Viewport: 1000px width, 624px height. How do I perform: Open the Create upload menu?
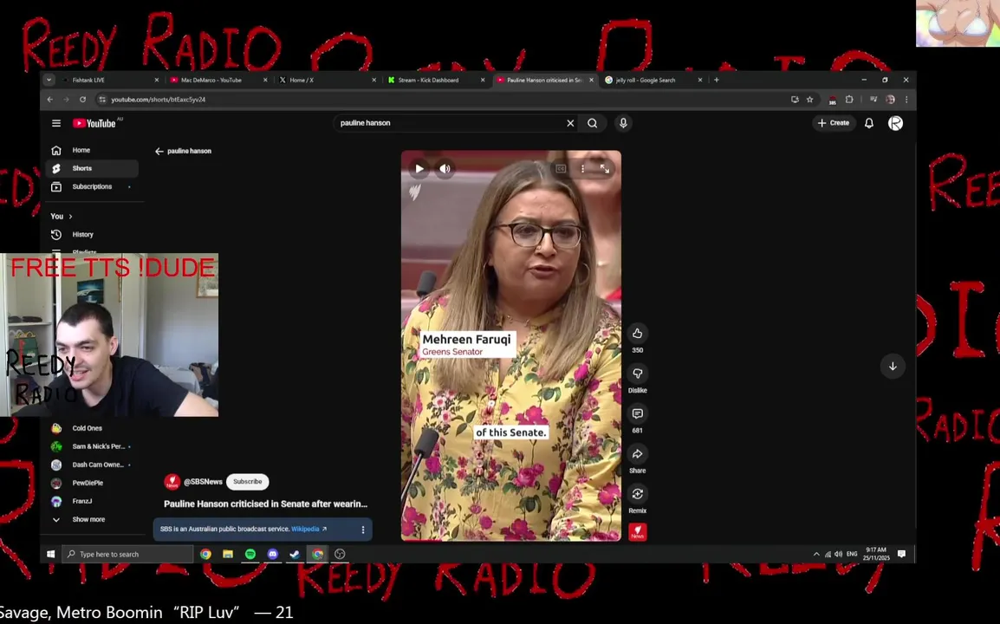coord(834,123)
